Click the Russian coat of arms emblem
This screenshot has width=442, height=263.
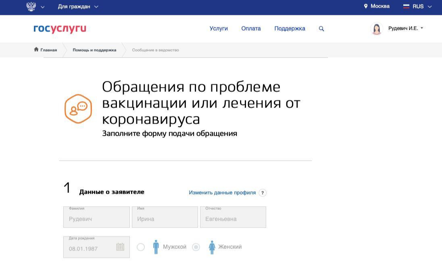[x=31, y=6]
